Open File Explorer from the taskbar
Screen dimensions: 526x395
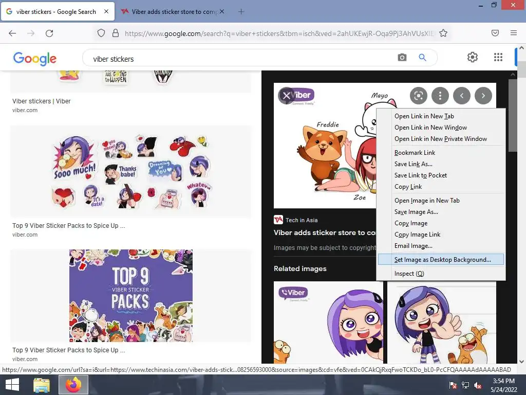click(x=42, y=385)
